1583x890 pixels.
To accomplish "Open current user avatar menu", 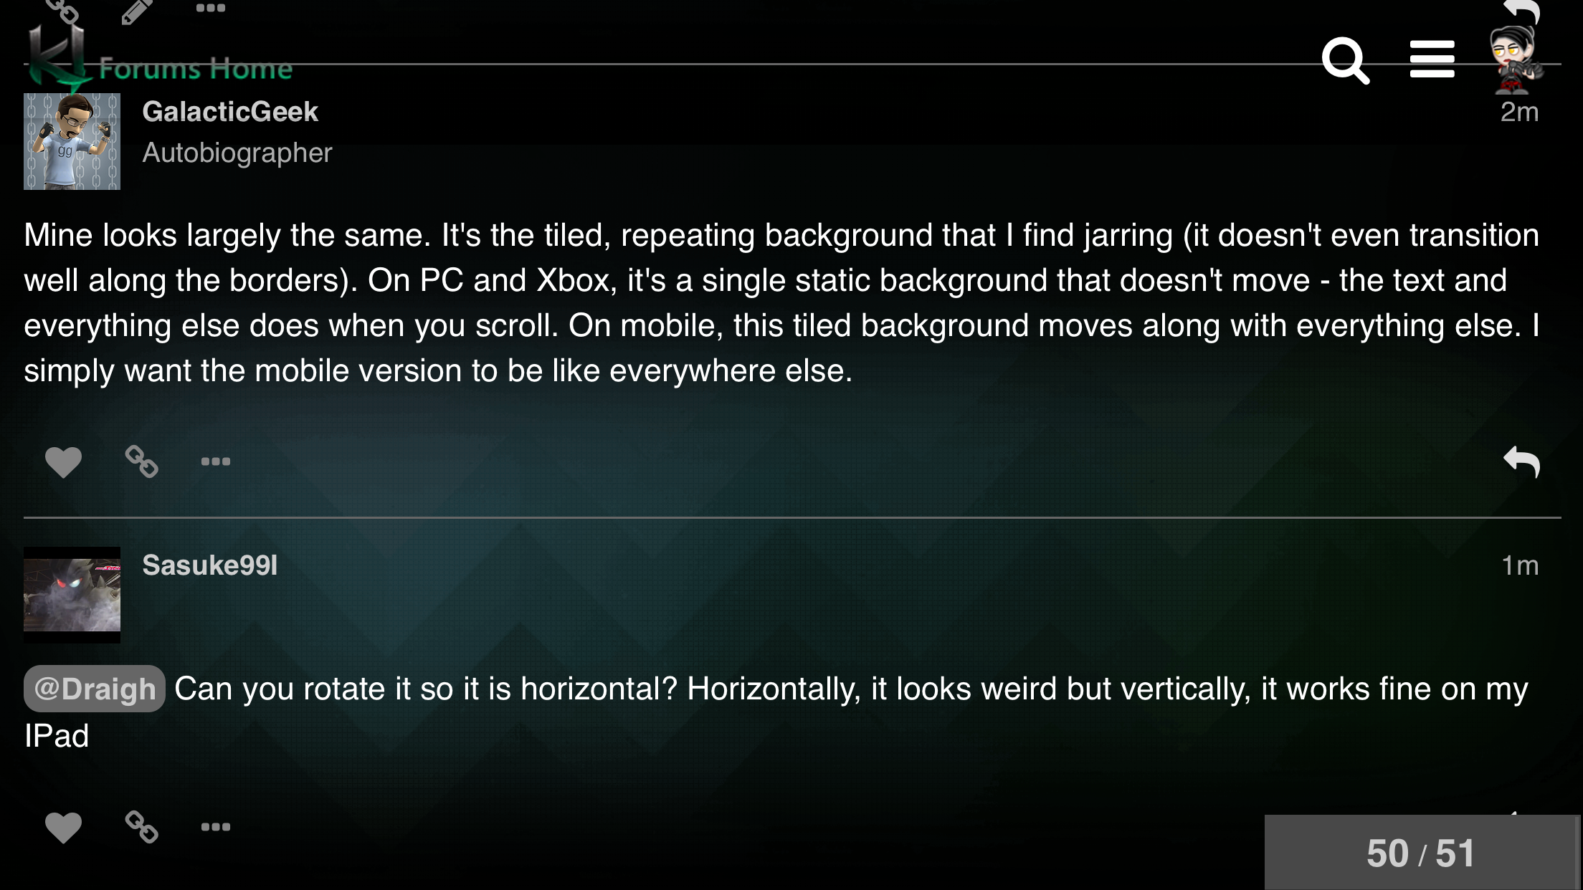I will [x=1514, y=60].
